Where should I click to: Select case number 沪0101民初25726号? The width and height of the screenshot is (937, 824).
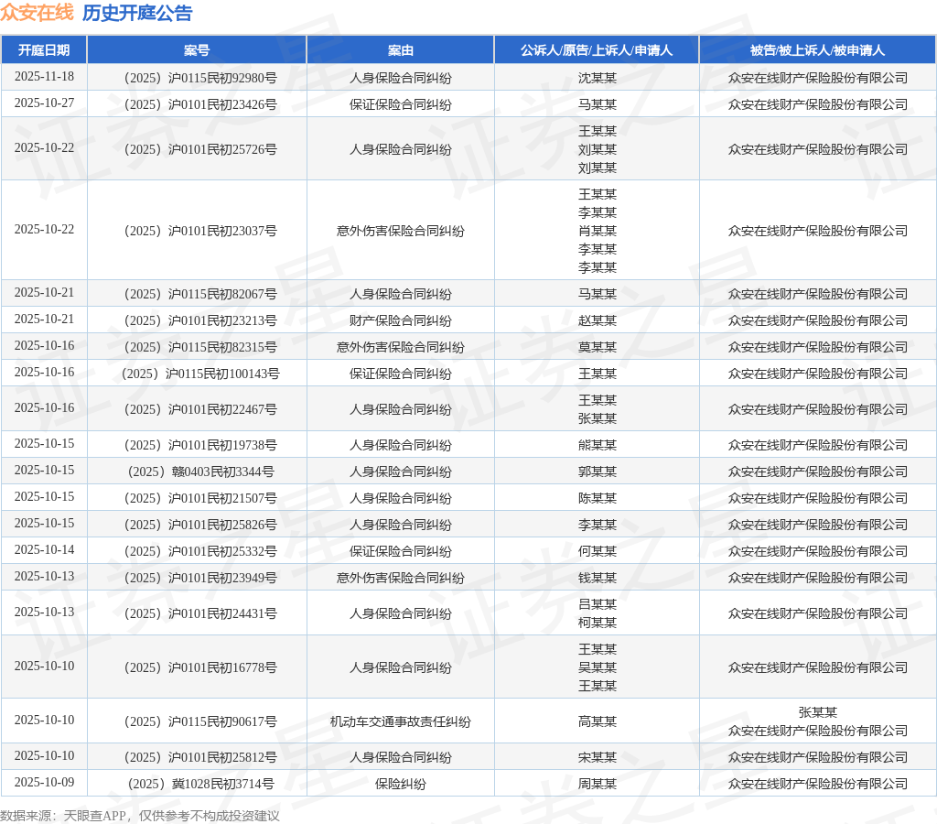click(200, 149)
